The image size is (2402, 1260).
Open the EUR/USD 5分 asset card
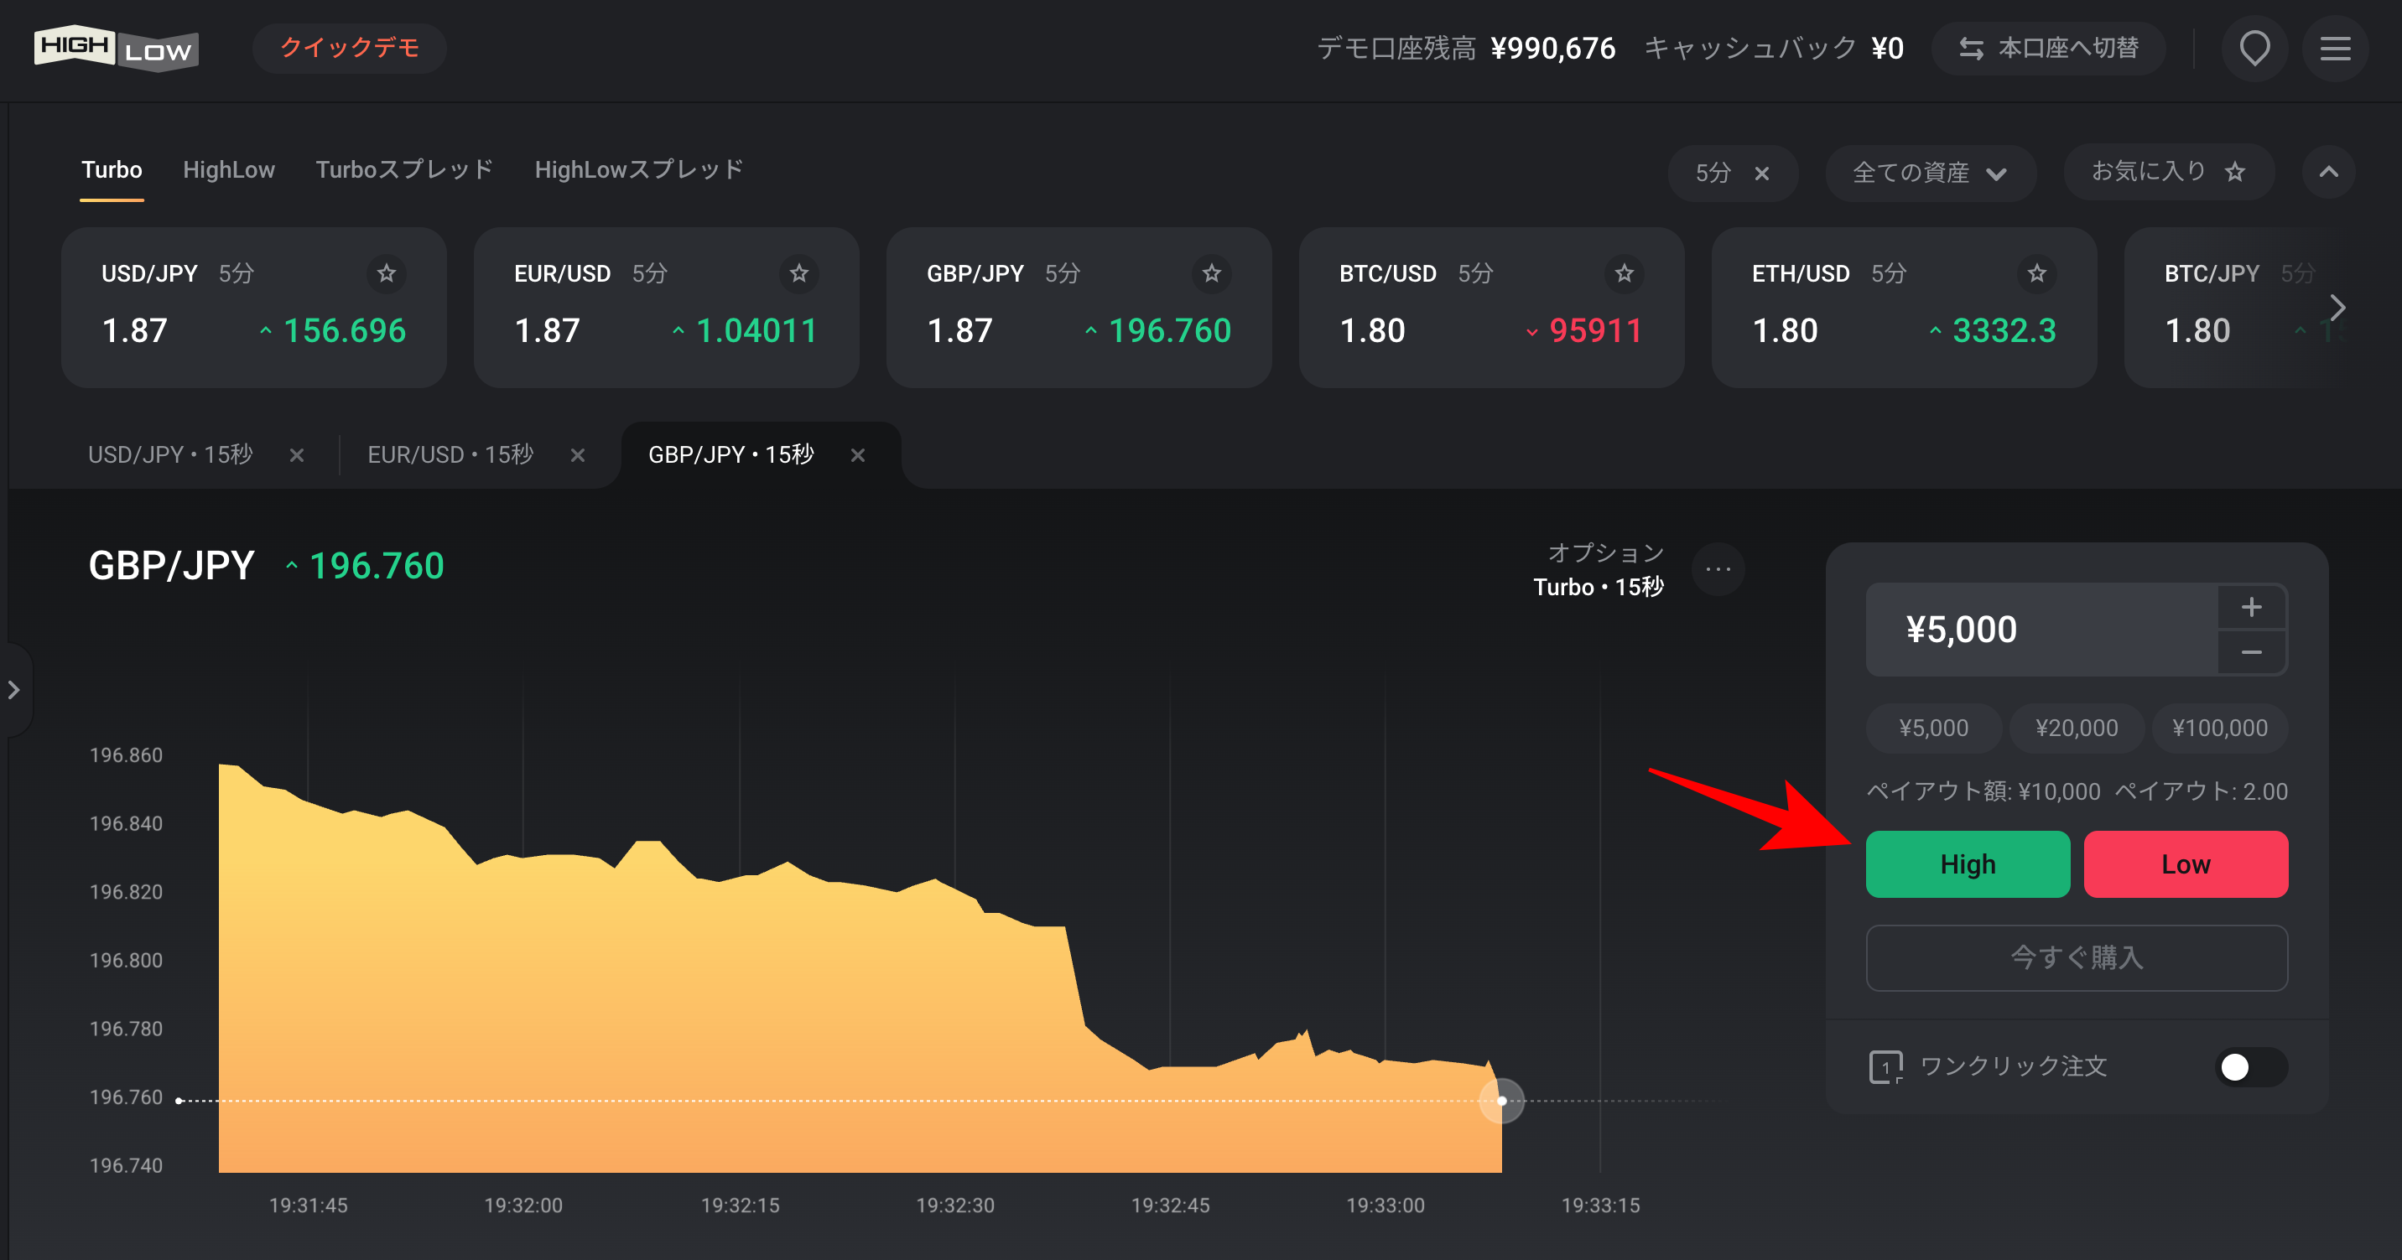pos(667,308)
